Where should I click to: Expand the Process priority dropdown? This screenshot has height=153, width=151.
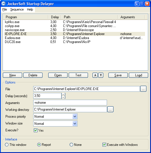click(75, 117)
